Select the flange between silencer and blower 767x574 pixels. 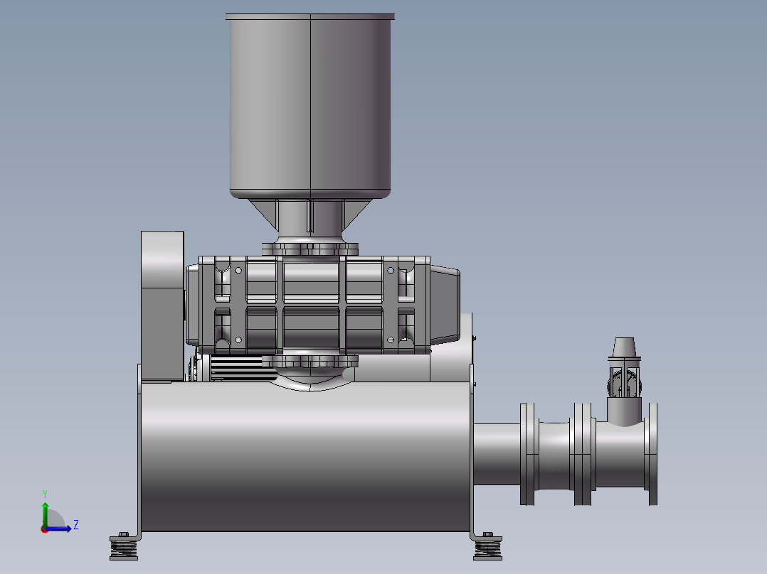[x=310, y=249]
